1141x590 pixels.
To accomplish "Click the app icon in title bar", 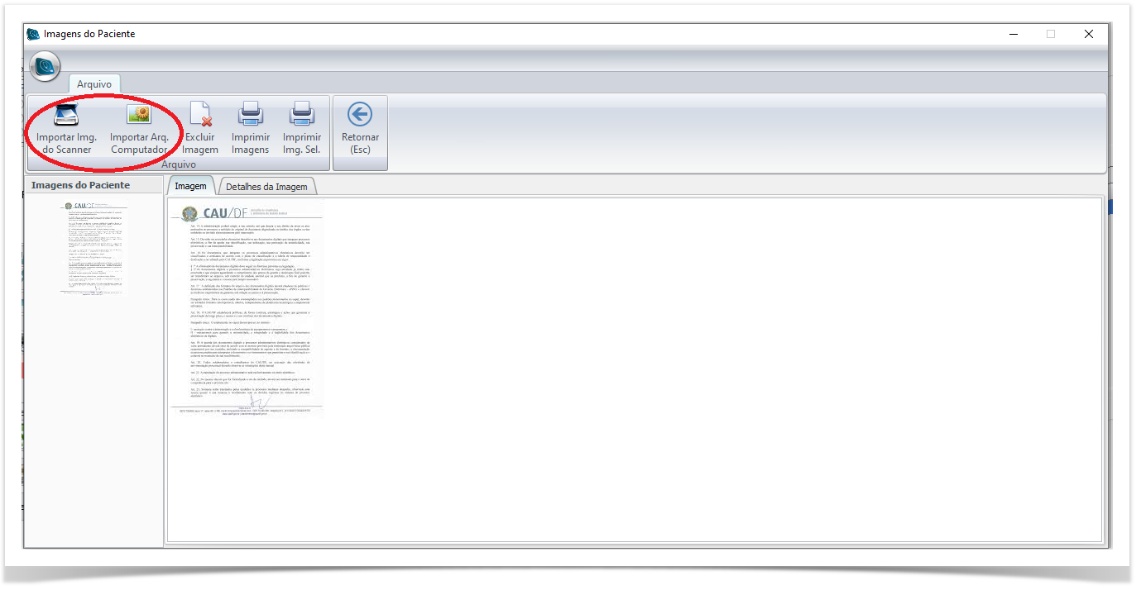I will click(x=33, y=34).
